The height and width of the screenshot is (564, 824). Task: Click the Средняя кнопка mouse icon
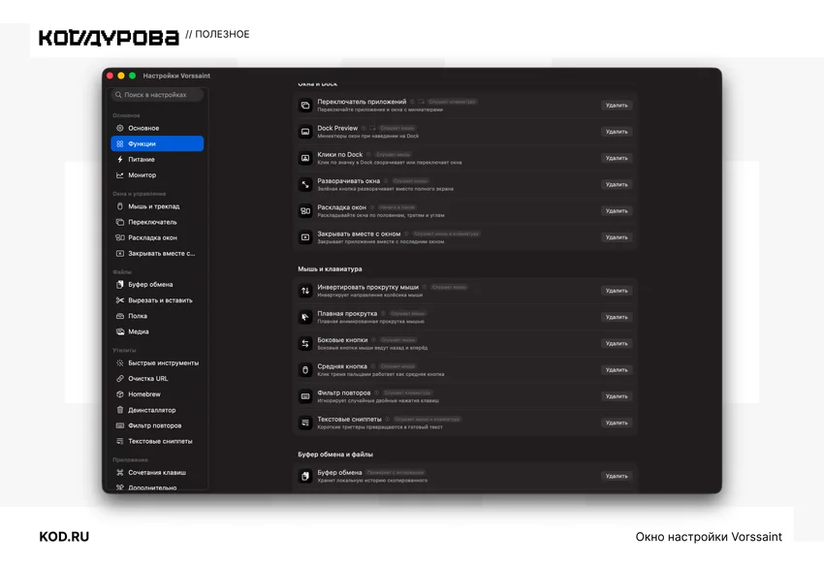click(305, 369)
